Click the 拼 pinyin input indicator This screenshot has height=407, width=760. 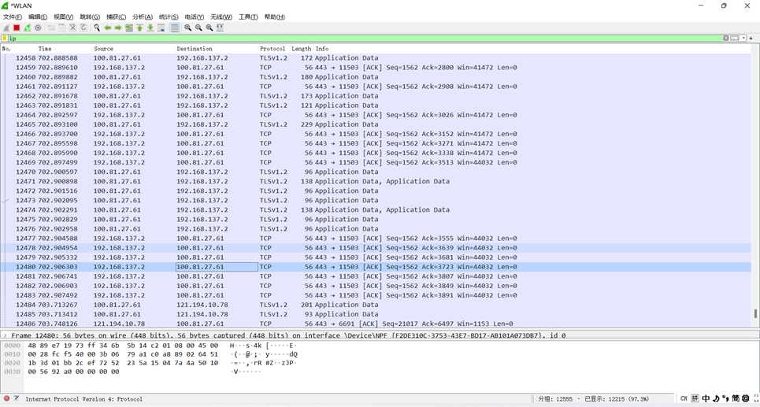click(x=695, y=398)
